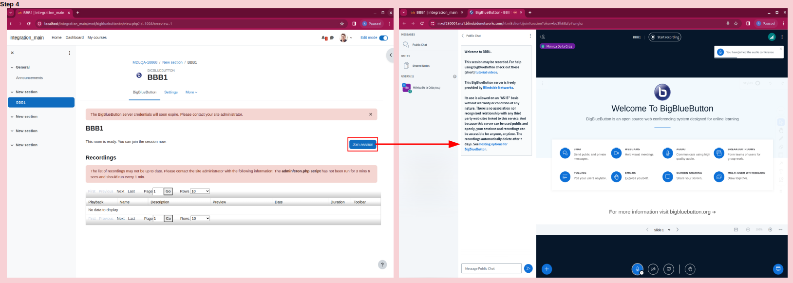Image resolution: width=793 pixels, height=283 pixels.
Task: Open the Moodle help question-mark button
Action: tap(382, 264)
